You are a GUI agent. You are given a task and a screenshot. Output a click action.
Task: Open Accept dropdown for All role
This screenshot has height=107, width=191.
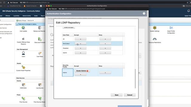[81, 39]
